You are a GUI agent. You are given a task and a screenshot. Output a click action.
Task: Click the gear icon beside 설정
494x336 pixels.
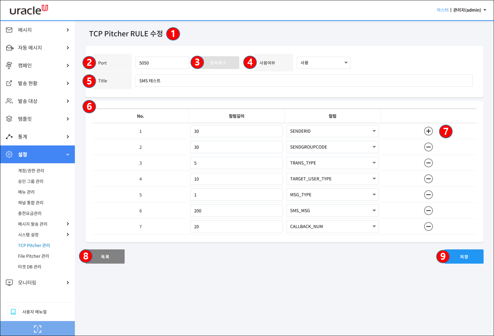(x=9, y=154)
